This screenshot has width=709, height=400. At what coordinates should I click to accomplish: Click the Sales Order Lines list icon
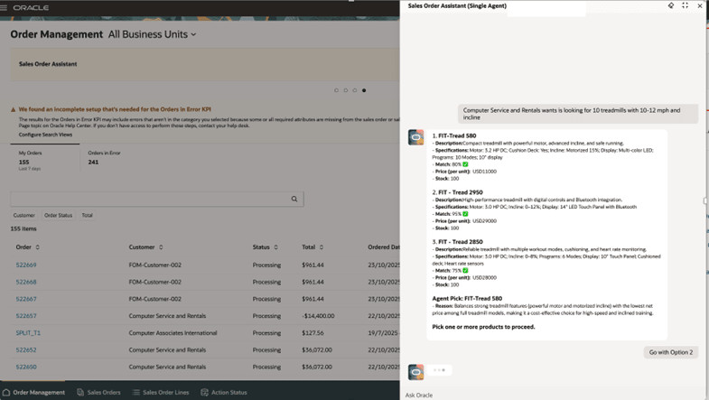click(x=136, y=392)
